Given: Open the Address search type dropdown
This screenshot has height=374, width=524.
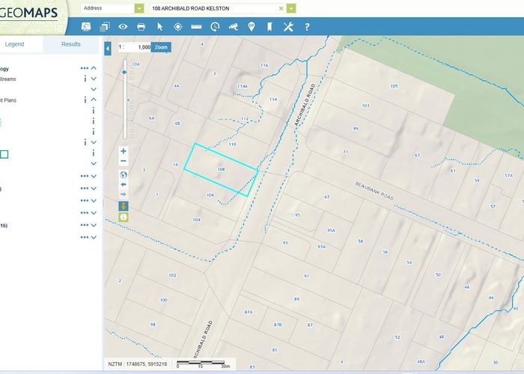Looking at the screenshot, I should click(138, 8).
